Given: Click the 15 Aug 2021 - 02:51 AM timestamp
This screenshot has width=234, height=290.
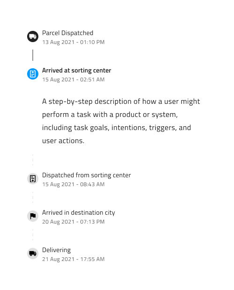Looking at the screenshot, I should tap(73, 80).
